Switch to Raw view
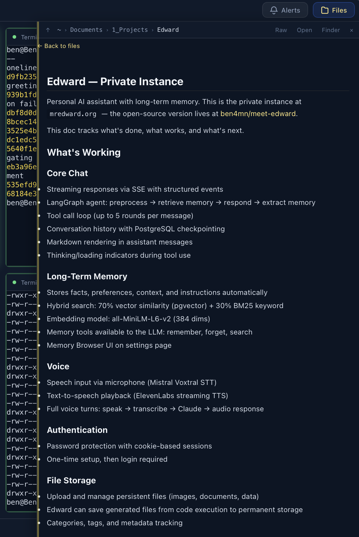Viewport: 359px width, 537px height. tap(281, 30)
